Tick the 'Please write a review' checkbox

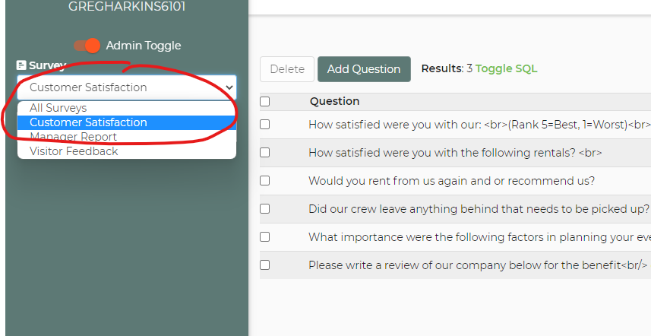pyautogui.click(x=264, y=265)
